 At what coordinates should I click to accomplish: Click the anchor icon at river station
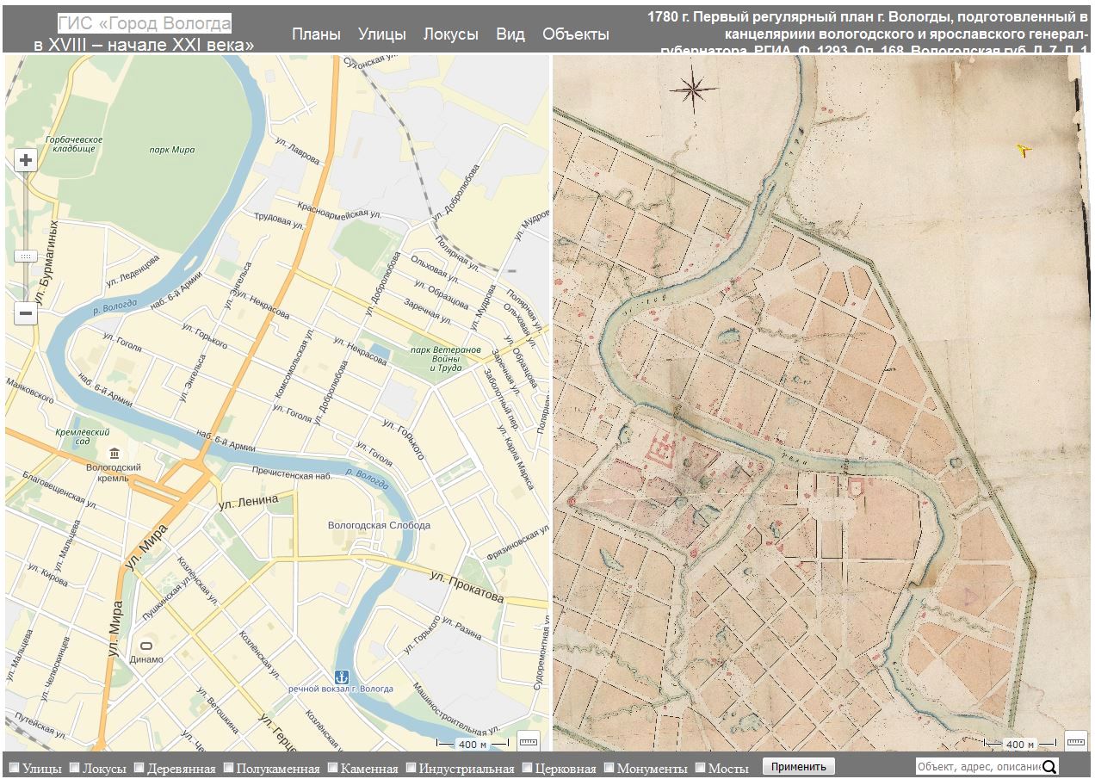pyautogui.click(x=341, y=677)
